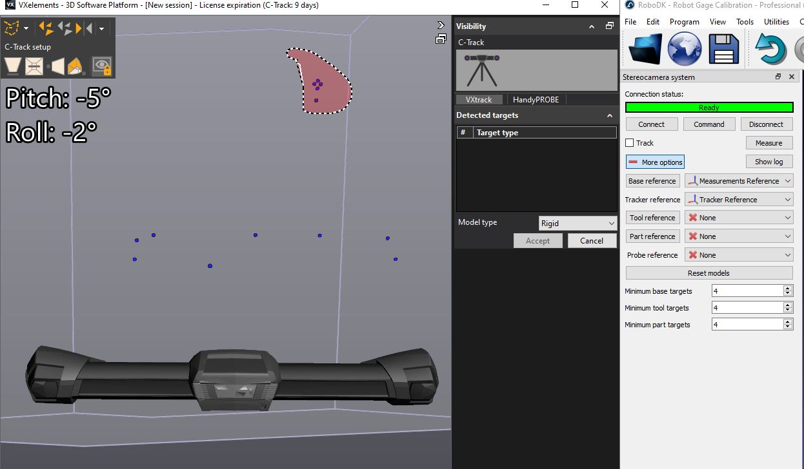Switch to the HandyPROBE tab
This screenshot has width=804, height=469.
[x=536, y=99]
